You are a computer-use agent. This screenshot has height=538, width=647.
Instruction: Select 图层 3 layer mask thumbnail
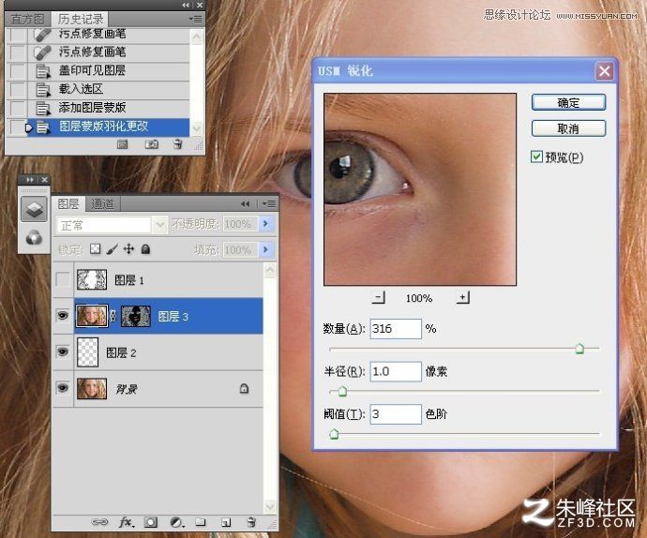tap(136, 317)
